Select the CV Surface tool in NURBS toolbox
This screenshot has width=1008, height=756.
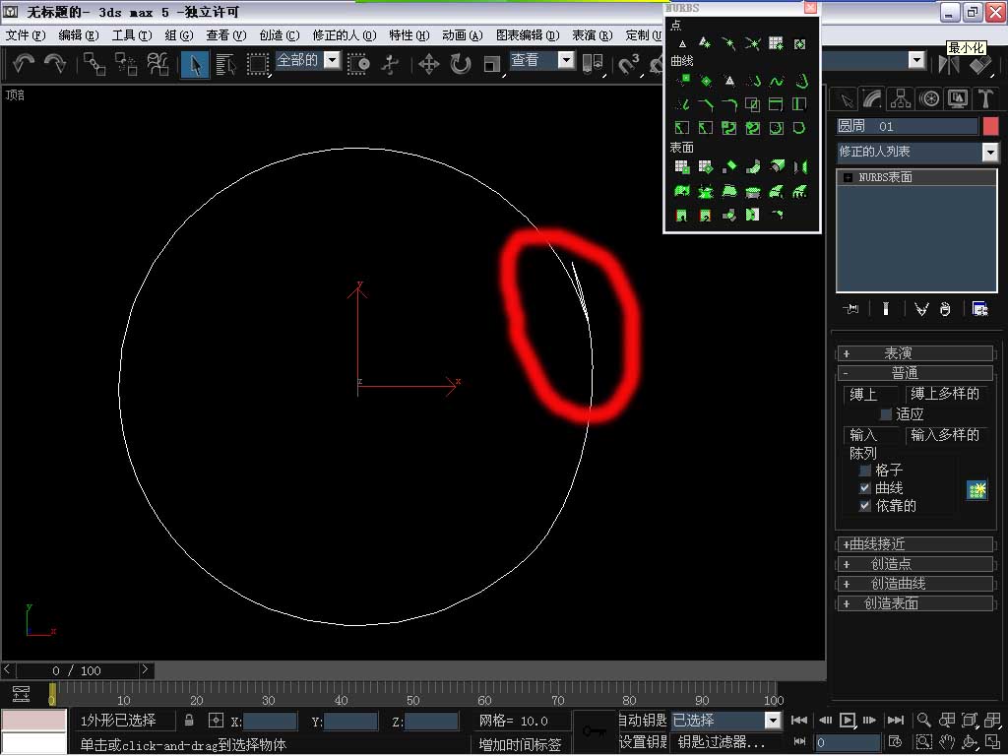(682, 167)
